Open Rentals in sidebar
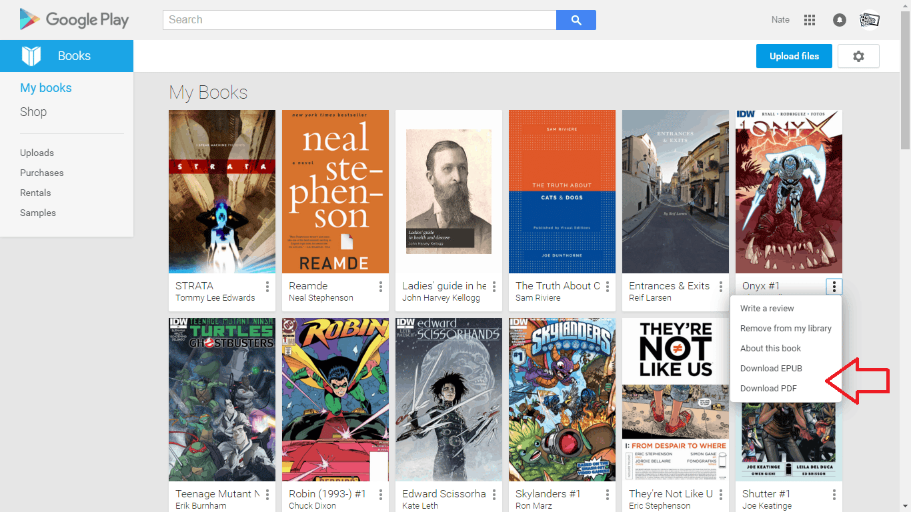The image size is (911, 512). (x=35, y=193)
